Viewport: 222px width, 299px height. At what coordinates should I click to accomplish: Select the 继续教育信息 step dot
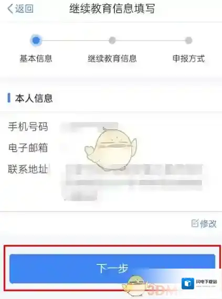[112, 40]
